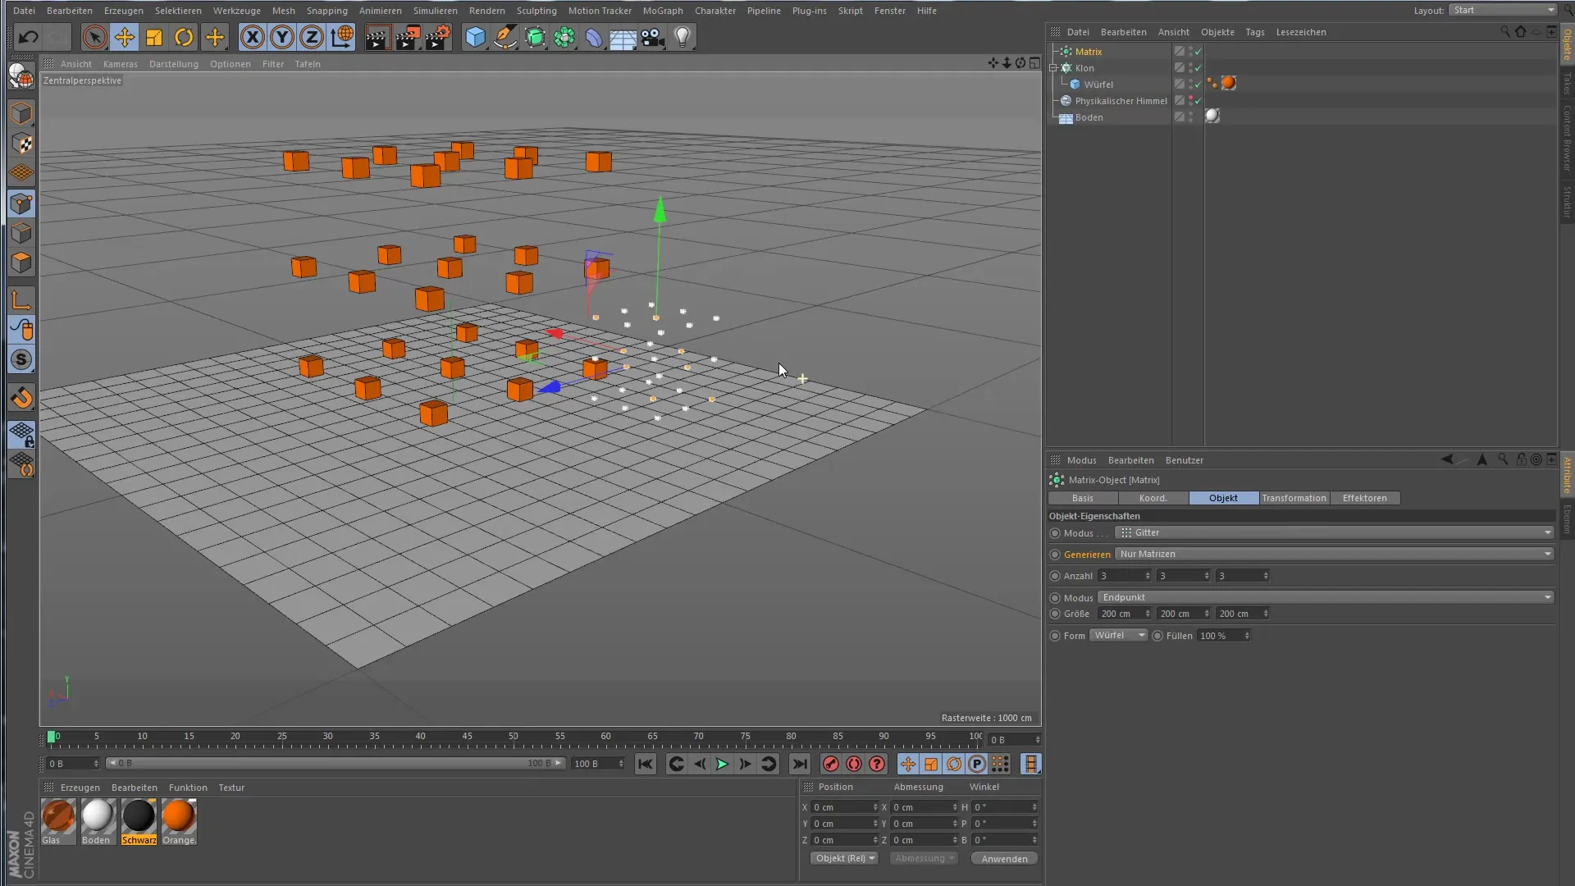Select the Orange material swatch
The width and height of the screenshot is (1575, 886).
tap(179, 821)
